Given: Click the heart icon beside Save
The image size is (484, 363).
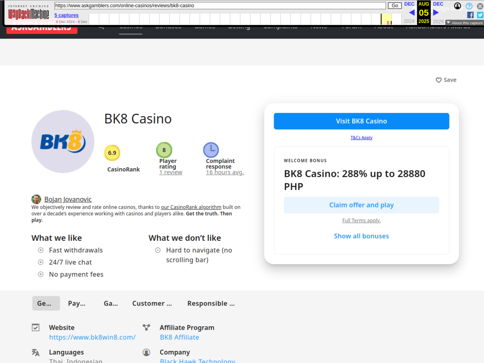Looking at the screenshot, I should pos(439,80).
